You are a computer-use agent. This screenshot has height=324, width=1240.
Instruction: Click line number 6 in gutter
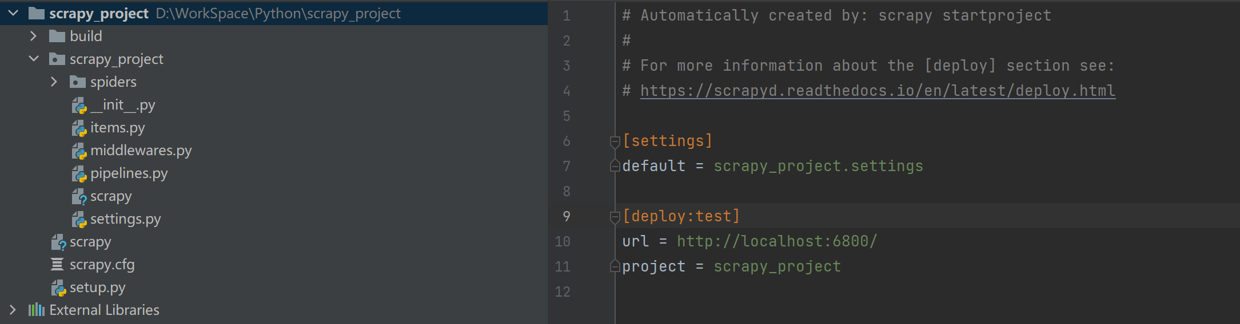[x=566, y=141]
